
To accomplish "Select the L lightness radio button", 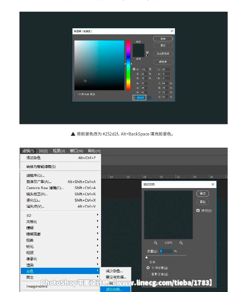I will [155, 69].
